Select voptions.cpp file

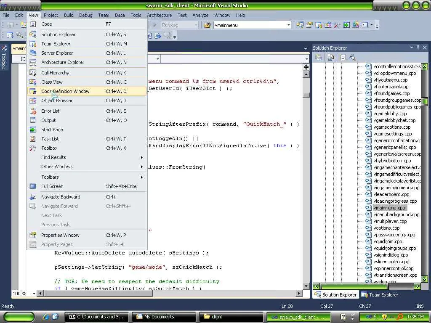click(386, 228)
